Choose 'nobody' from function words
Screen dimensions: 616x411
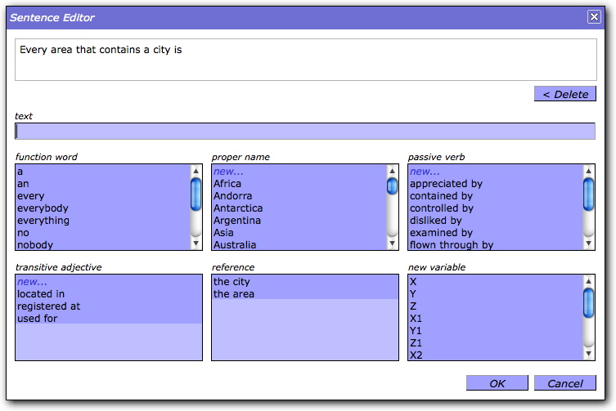click(34, 245)
